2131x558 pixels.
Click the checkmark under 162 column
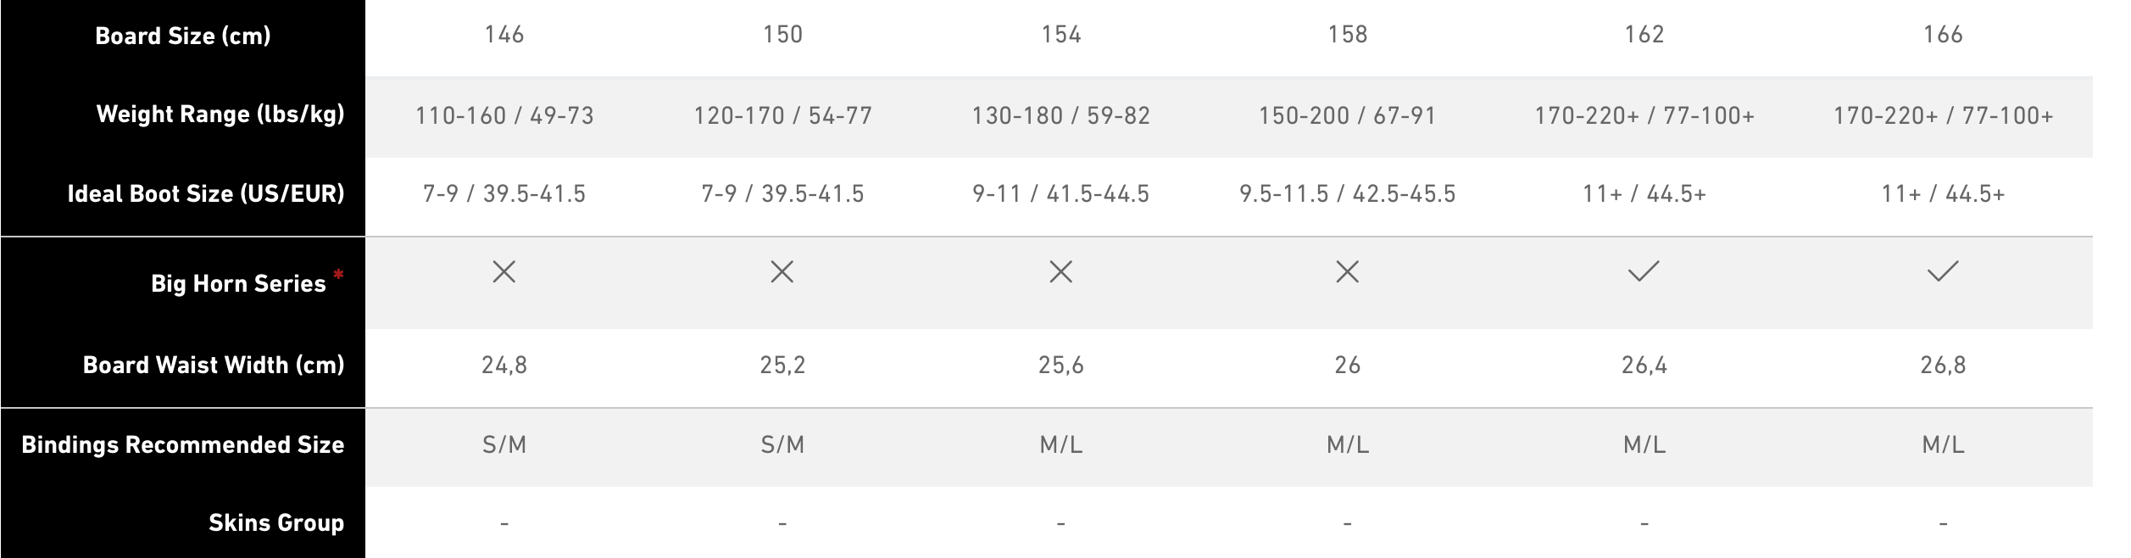1644,271
